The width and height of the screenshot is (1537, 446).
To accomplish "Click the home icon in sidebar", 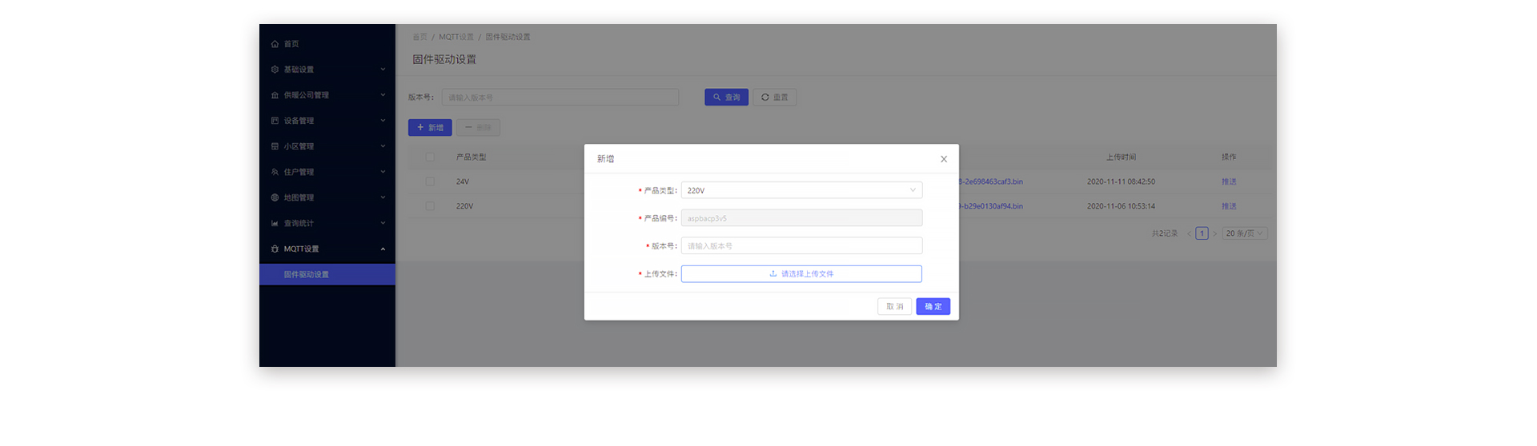I will pos(275,44).
